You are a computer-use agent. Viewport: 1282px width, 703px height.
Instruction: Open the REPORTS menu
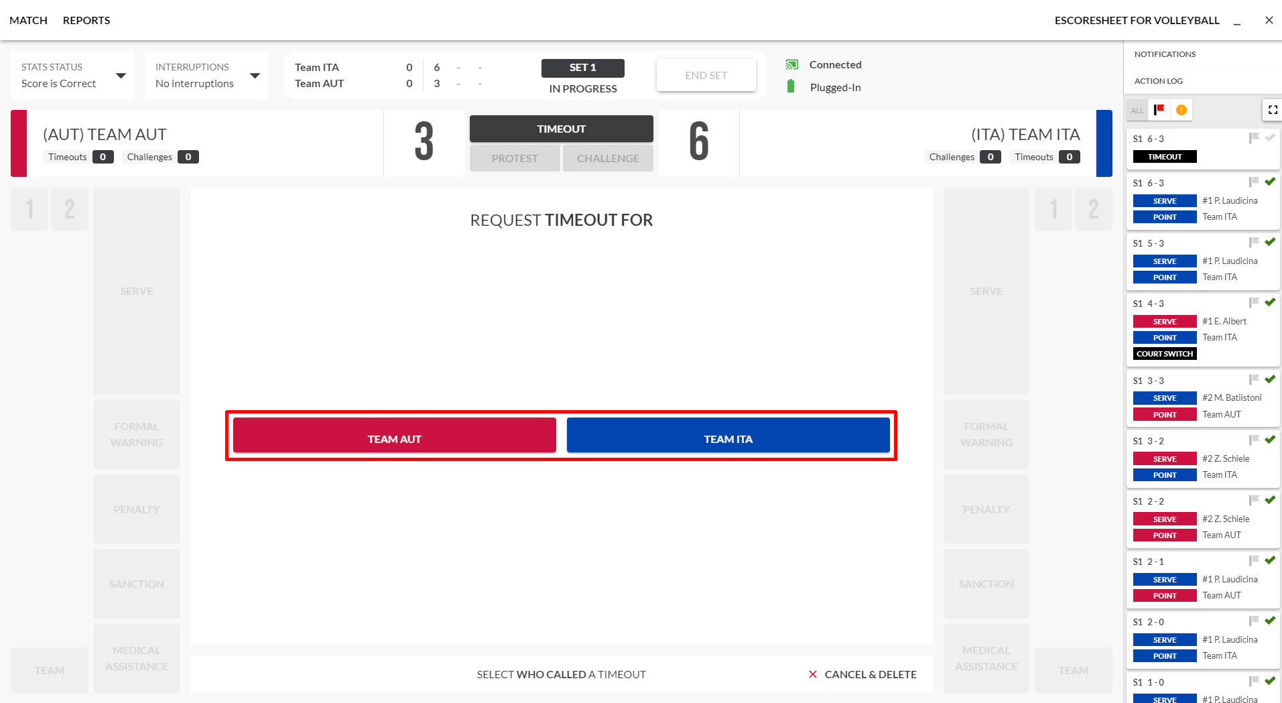(86, 20)
